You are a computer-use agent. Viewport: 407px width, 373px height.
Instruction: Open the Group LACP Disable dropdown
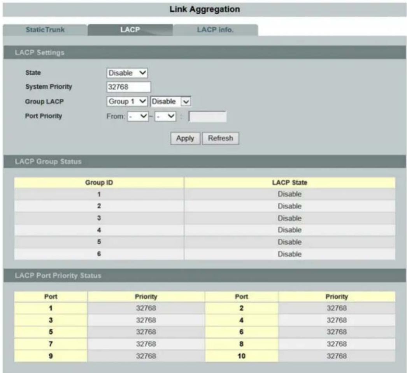[x=170, y=102]
